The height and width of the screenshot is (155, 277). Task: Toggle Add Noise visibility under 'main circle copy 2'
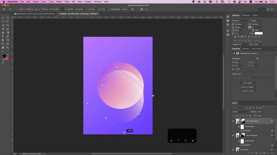(x=242, y=131)
